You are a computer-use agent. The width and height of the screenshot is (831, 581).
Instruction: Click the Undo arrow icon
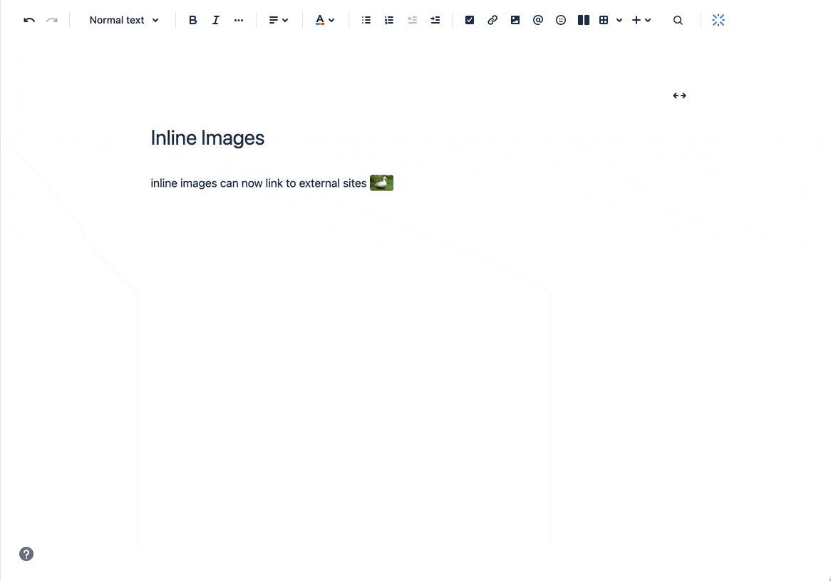pyautogui.click(x=29, y=20)
